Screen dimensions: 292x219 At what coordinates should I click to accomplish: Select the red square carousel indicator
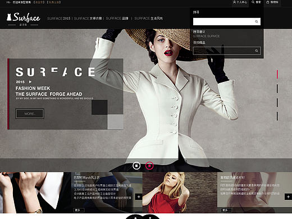click(x=149, y=166)
